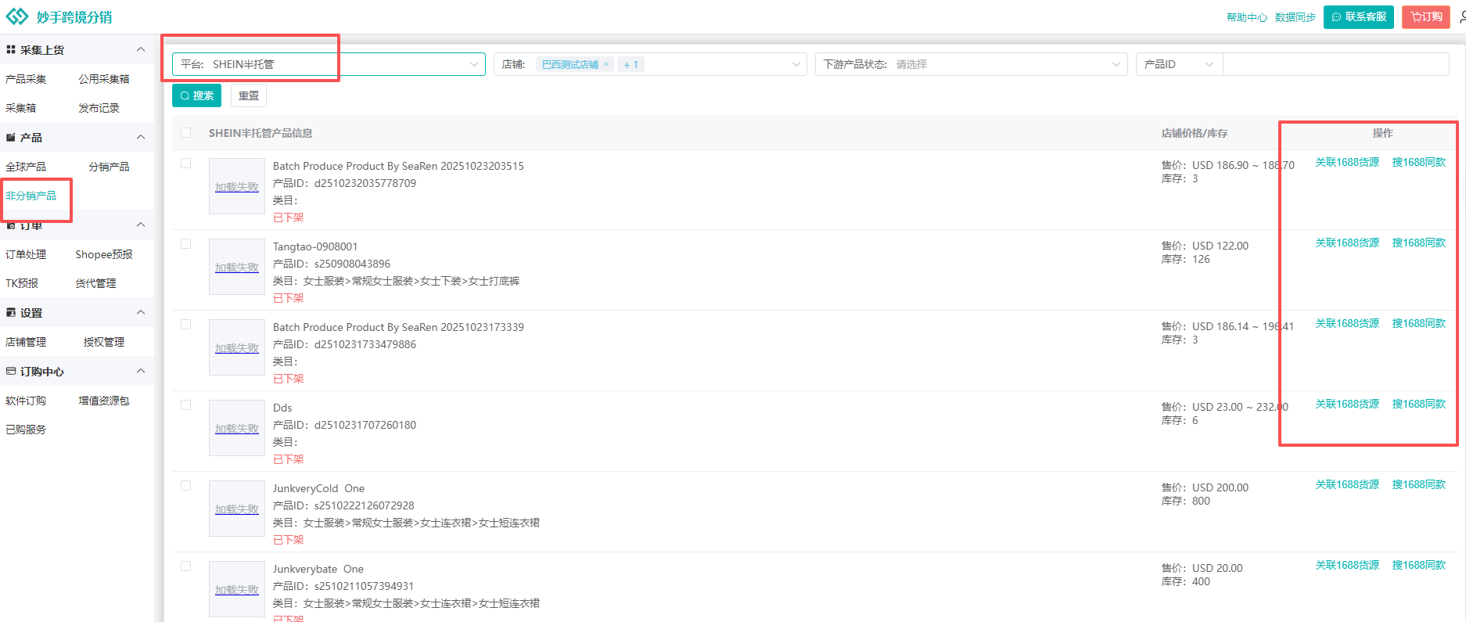
Task: Tick checkbox for product d2510231733479886
Action: pos(185,325)
